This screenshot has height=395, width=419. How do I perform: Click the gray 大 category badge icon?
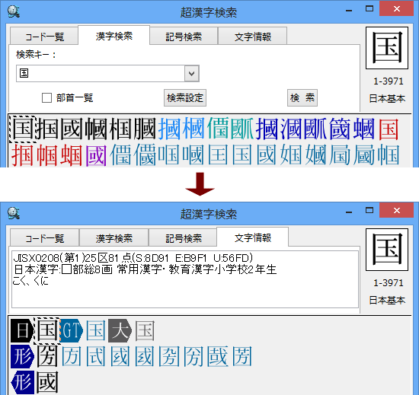[x=120, y=331]
